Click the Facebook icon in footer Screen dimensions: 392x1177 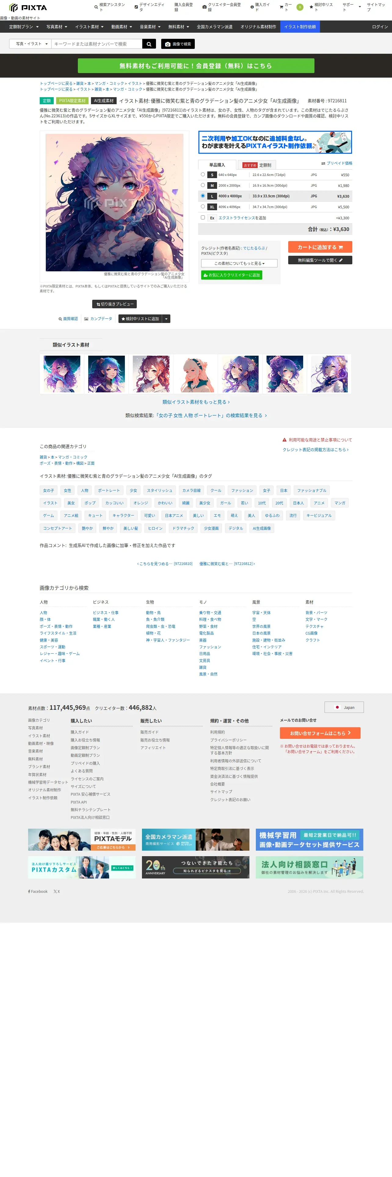pyautogui.click(x=29, y=891)
